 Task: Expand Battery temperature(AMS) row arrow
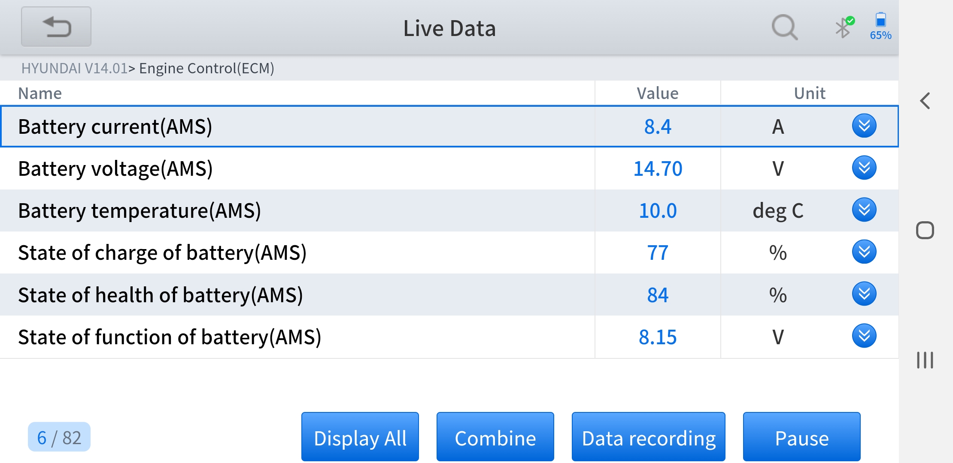[864, 210]
